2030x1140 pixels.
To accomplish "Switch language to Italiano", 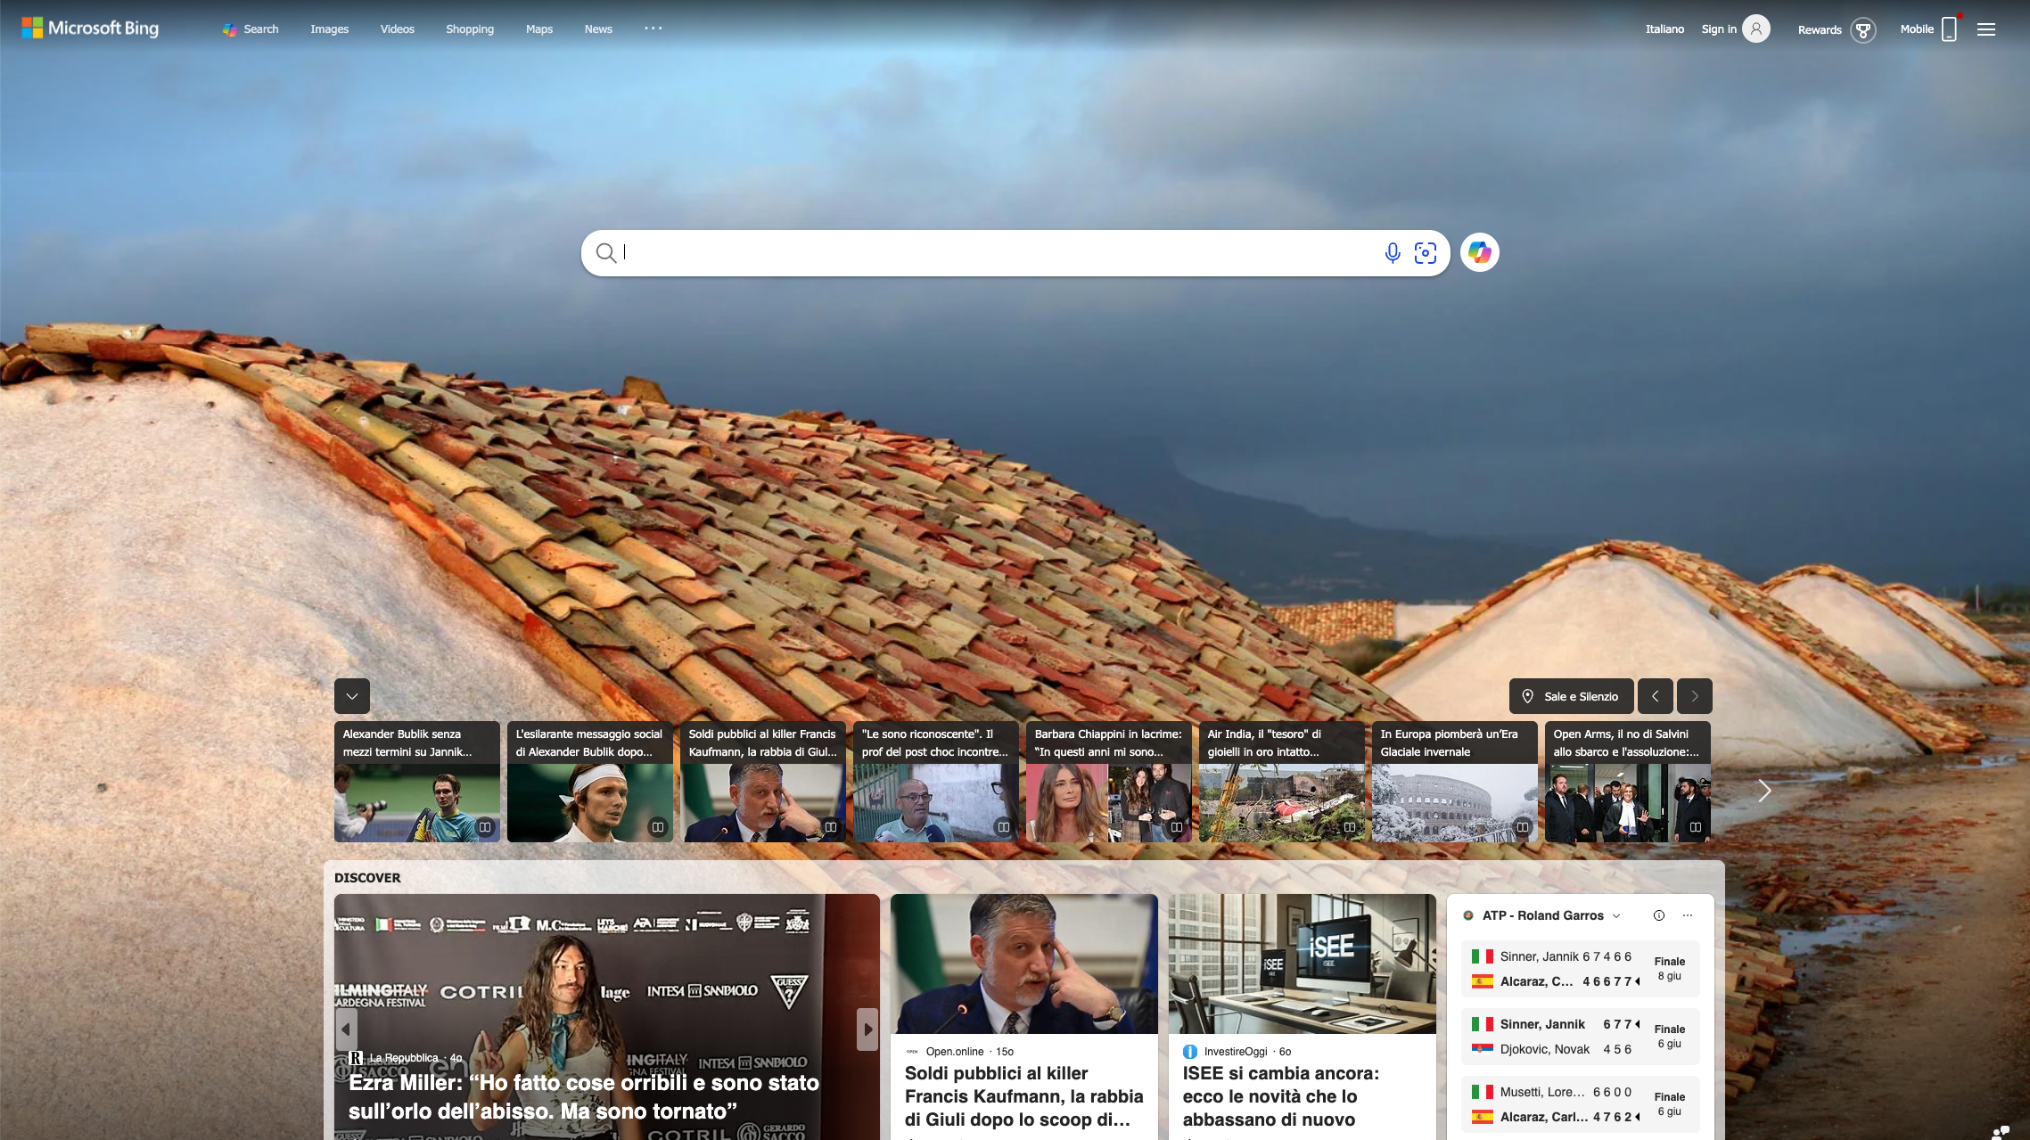I will tap(1664, 29).
